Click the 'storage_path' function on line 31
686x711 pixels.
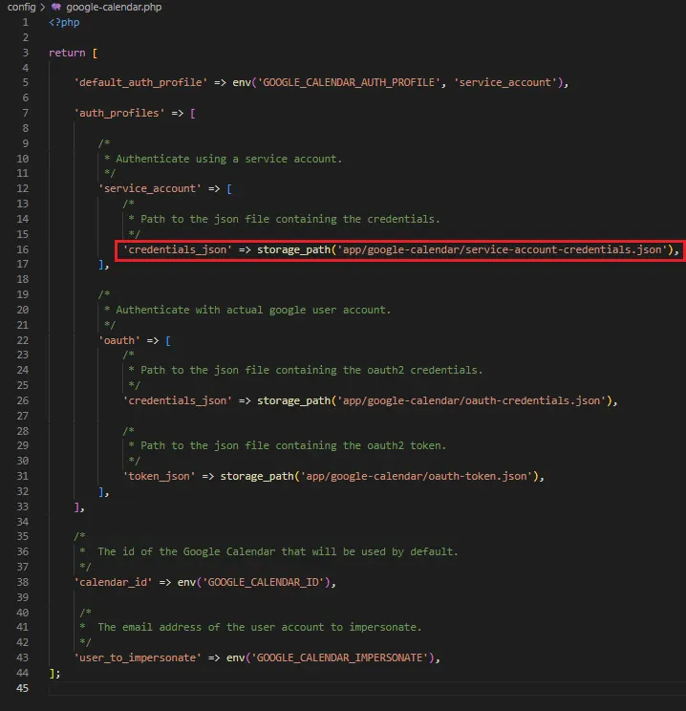point(257,476)
